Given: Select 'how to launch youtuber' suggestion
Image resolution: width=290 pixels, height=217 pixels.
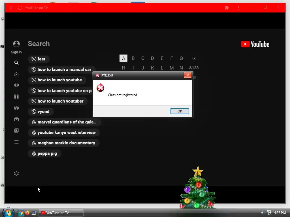Looking at the screenshot, I should [x=58, y=101].
